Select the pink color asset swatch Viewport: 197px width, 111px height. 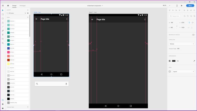8,52
